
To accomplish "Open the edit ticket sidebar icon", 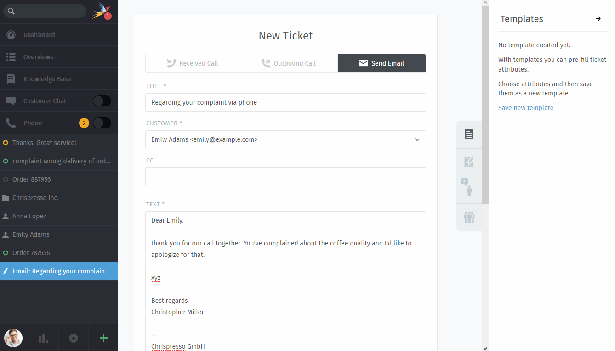I will tap(469, 162).
